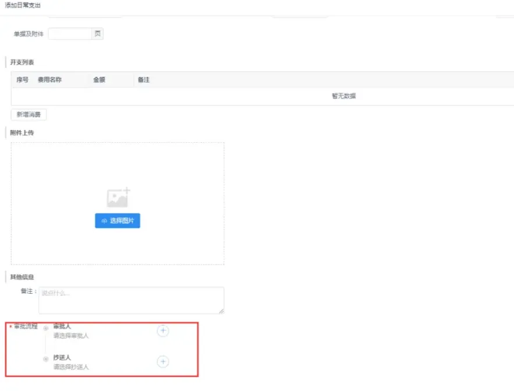Click the 请选择抄送人 placeholder text

point(71,367)
